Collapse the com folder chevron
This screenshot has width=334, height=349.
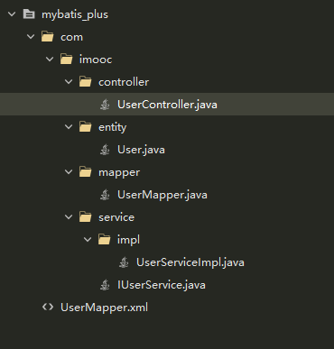click(31, 37)
